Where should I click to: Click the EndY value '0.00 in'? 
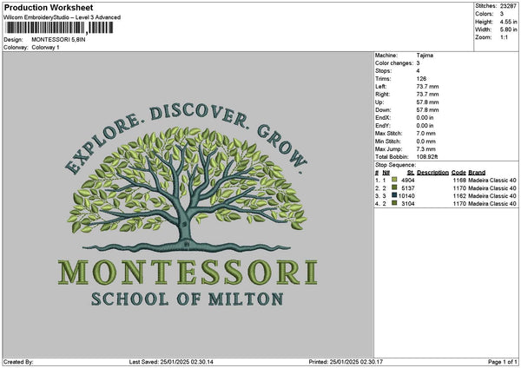point(425,126)
